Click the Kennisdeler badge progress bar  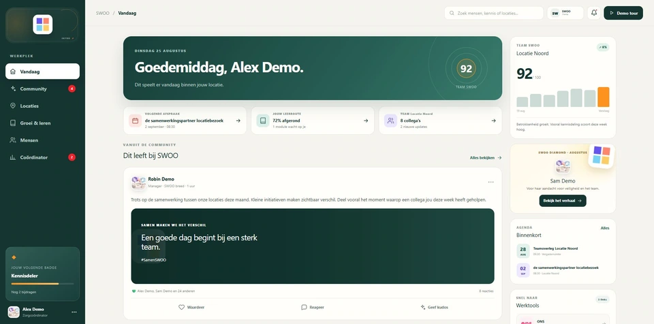click(x=42, y=284)
